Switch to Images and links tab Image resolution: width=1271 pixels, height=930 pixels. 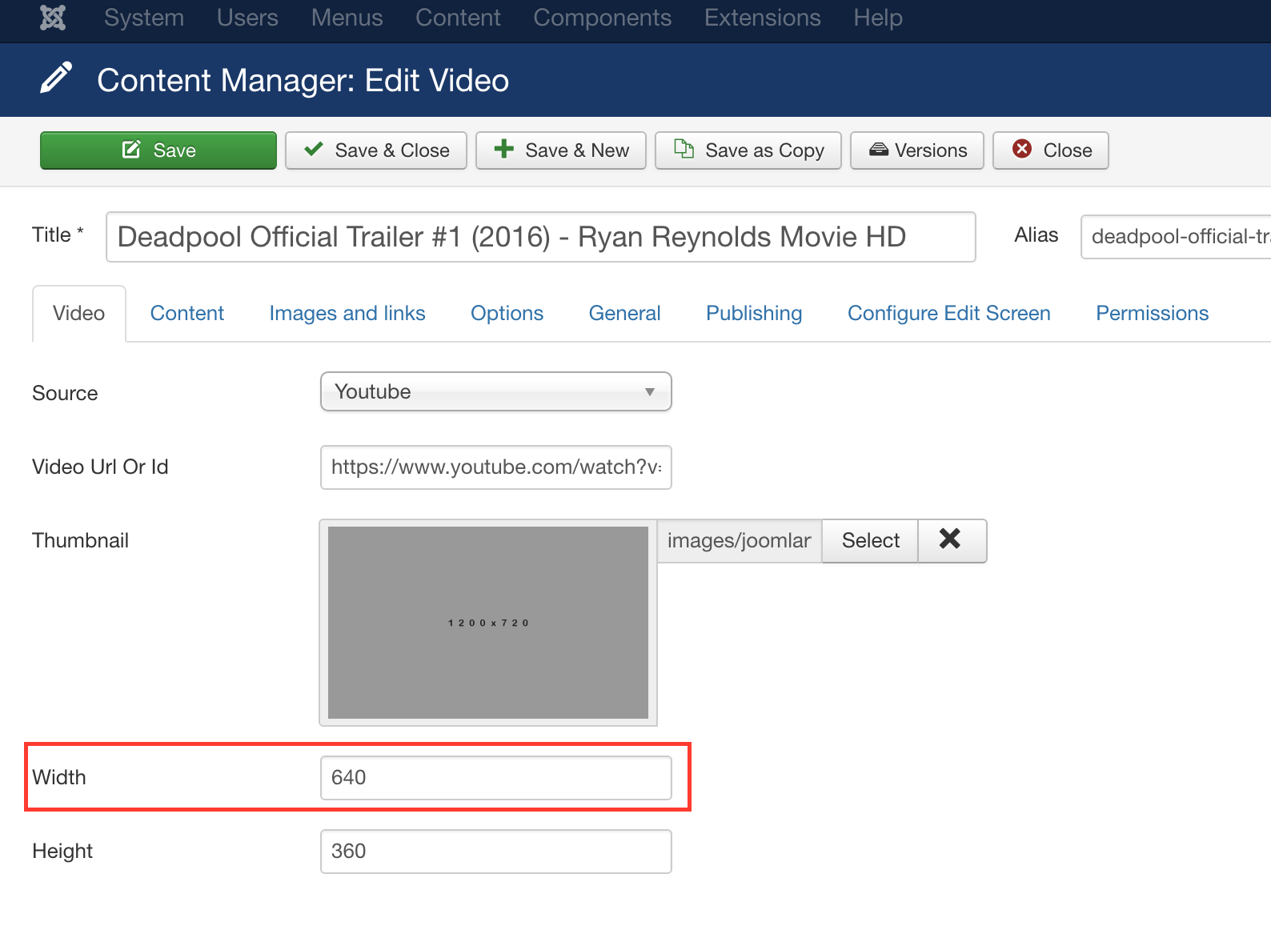tap(347, 313)
